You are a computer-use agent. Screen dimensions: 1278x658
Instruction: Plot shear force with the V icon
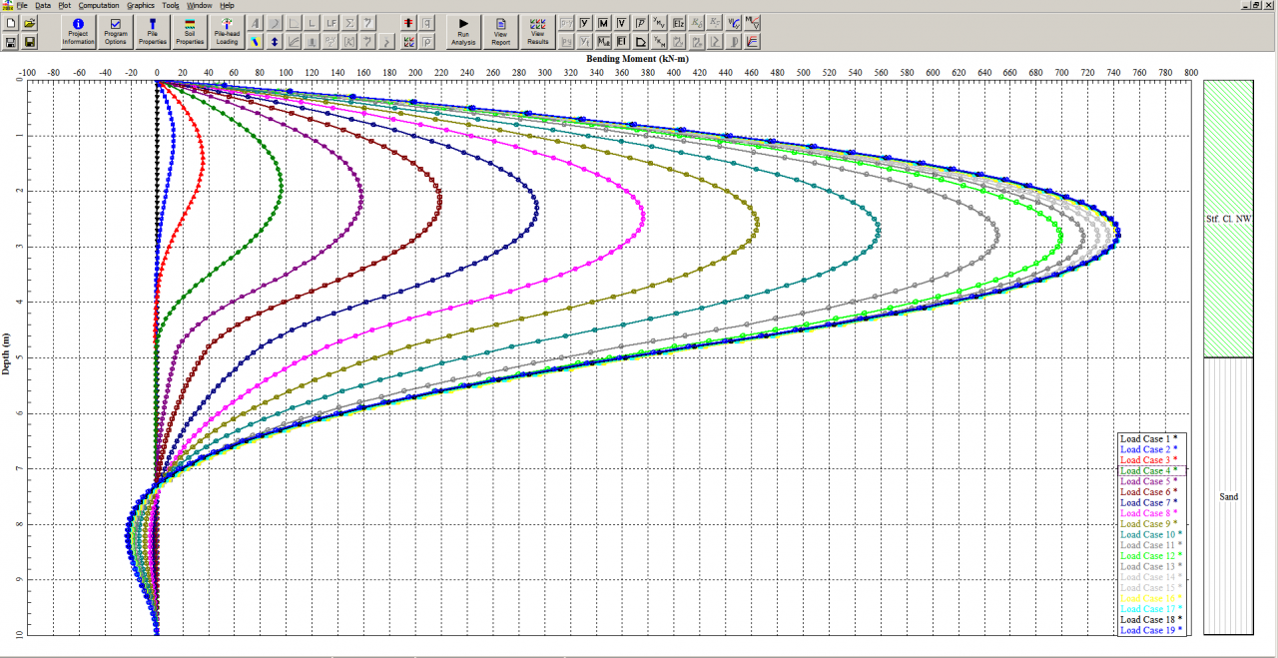tap(622, 22)
